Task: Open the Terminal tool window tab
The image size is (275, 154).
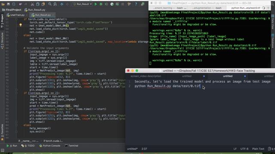Action: click(72, 145)
